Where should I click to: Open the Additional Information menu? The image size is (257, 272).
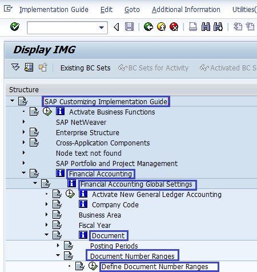click(x=186, y=10)
